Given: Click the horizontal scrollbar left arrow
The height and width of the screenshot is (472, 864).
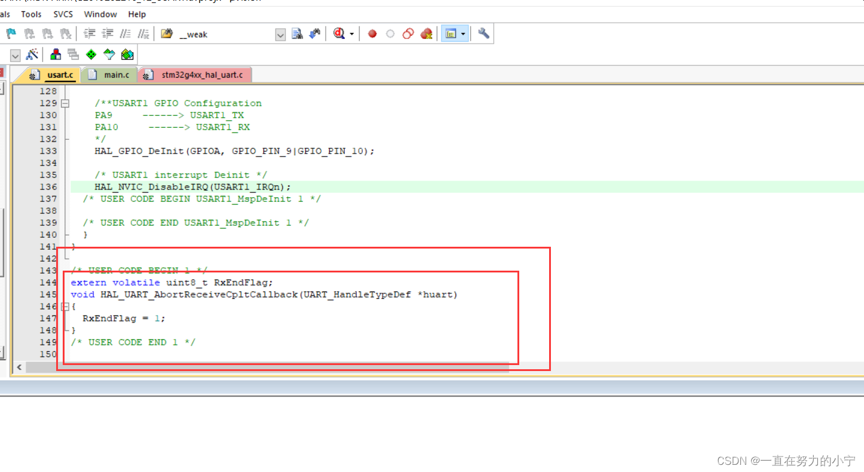Looking at the screenshot, I should pyautogui.click(x=19, y=367).
